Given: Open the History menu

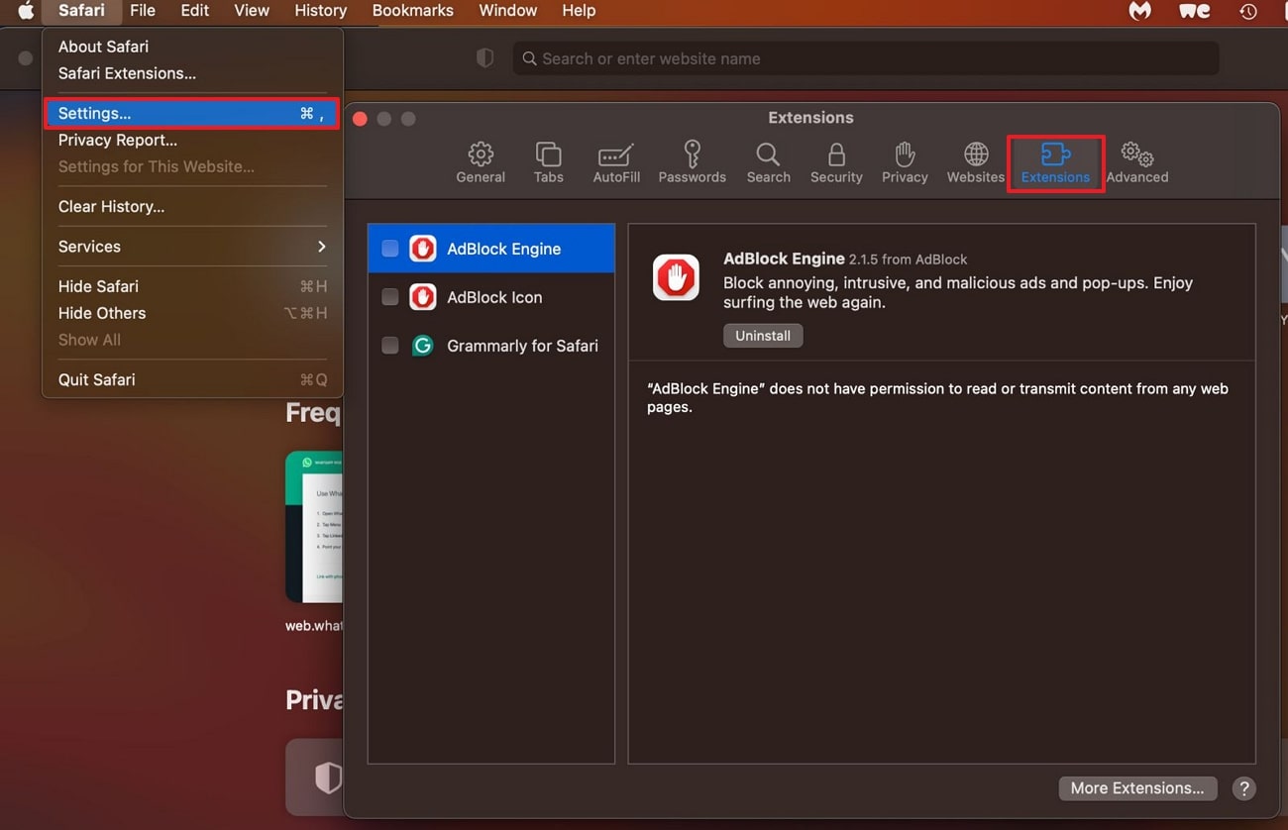Looking at the screenshot, I should pyautogui.click(x=321, y=11).
